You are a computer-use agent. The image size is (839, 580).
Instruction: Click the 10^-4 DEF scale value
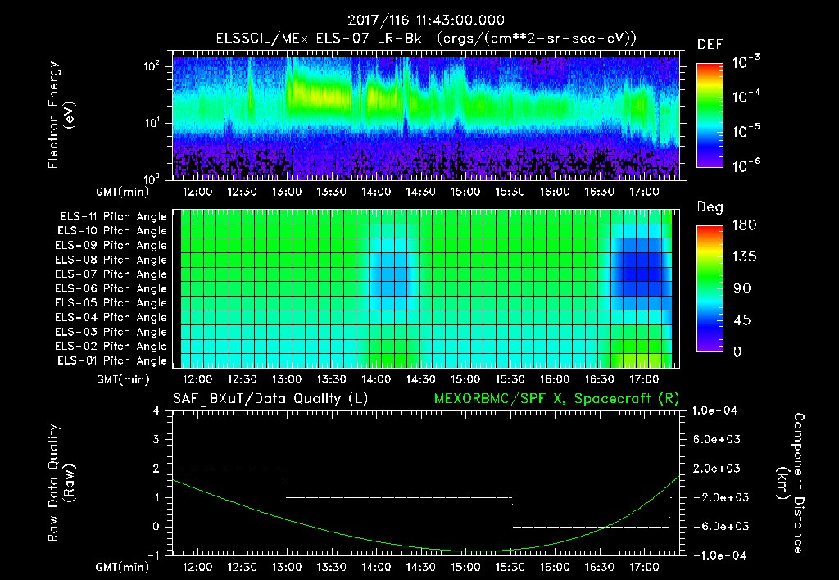tap(746, 97)
